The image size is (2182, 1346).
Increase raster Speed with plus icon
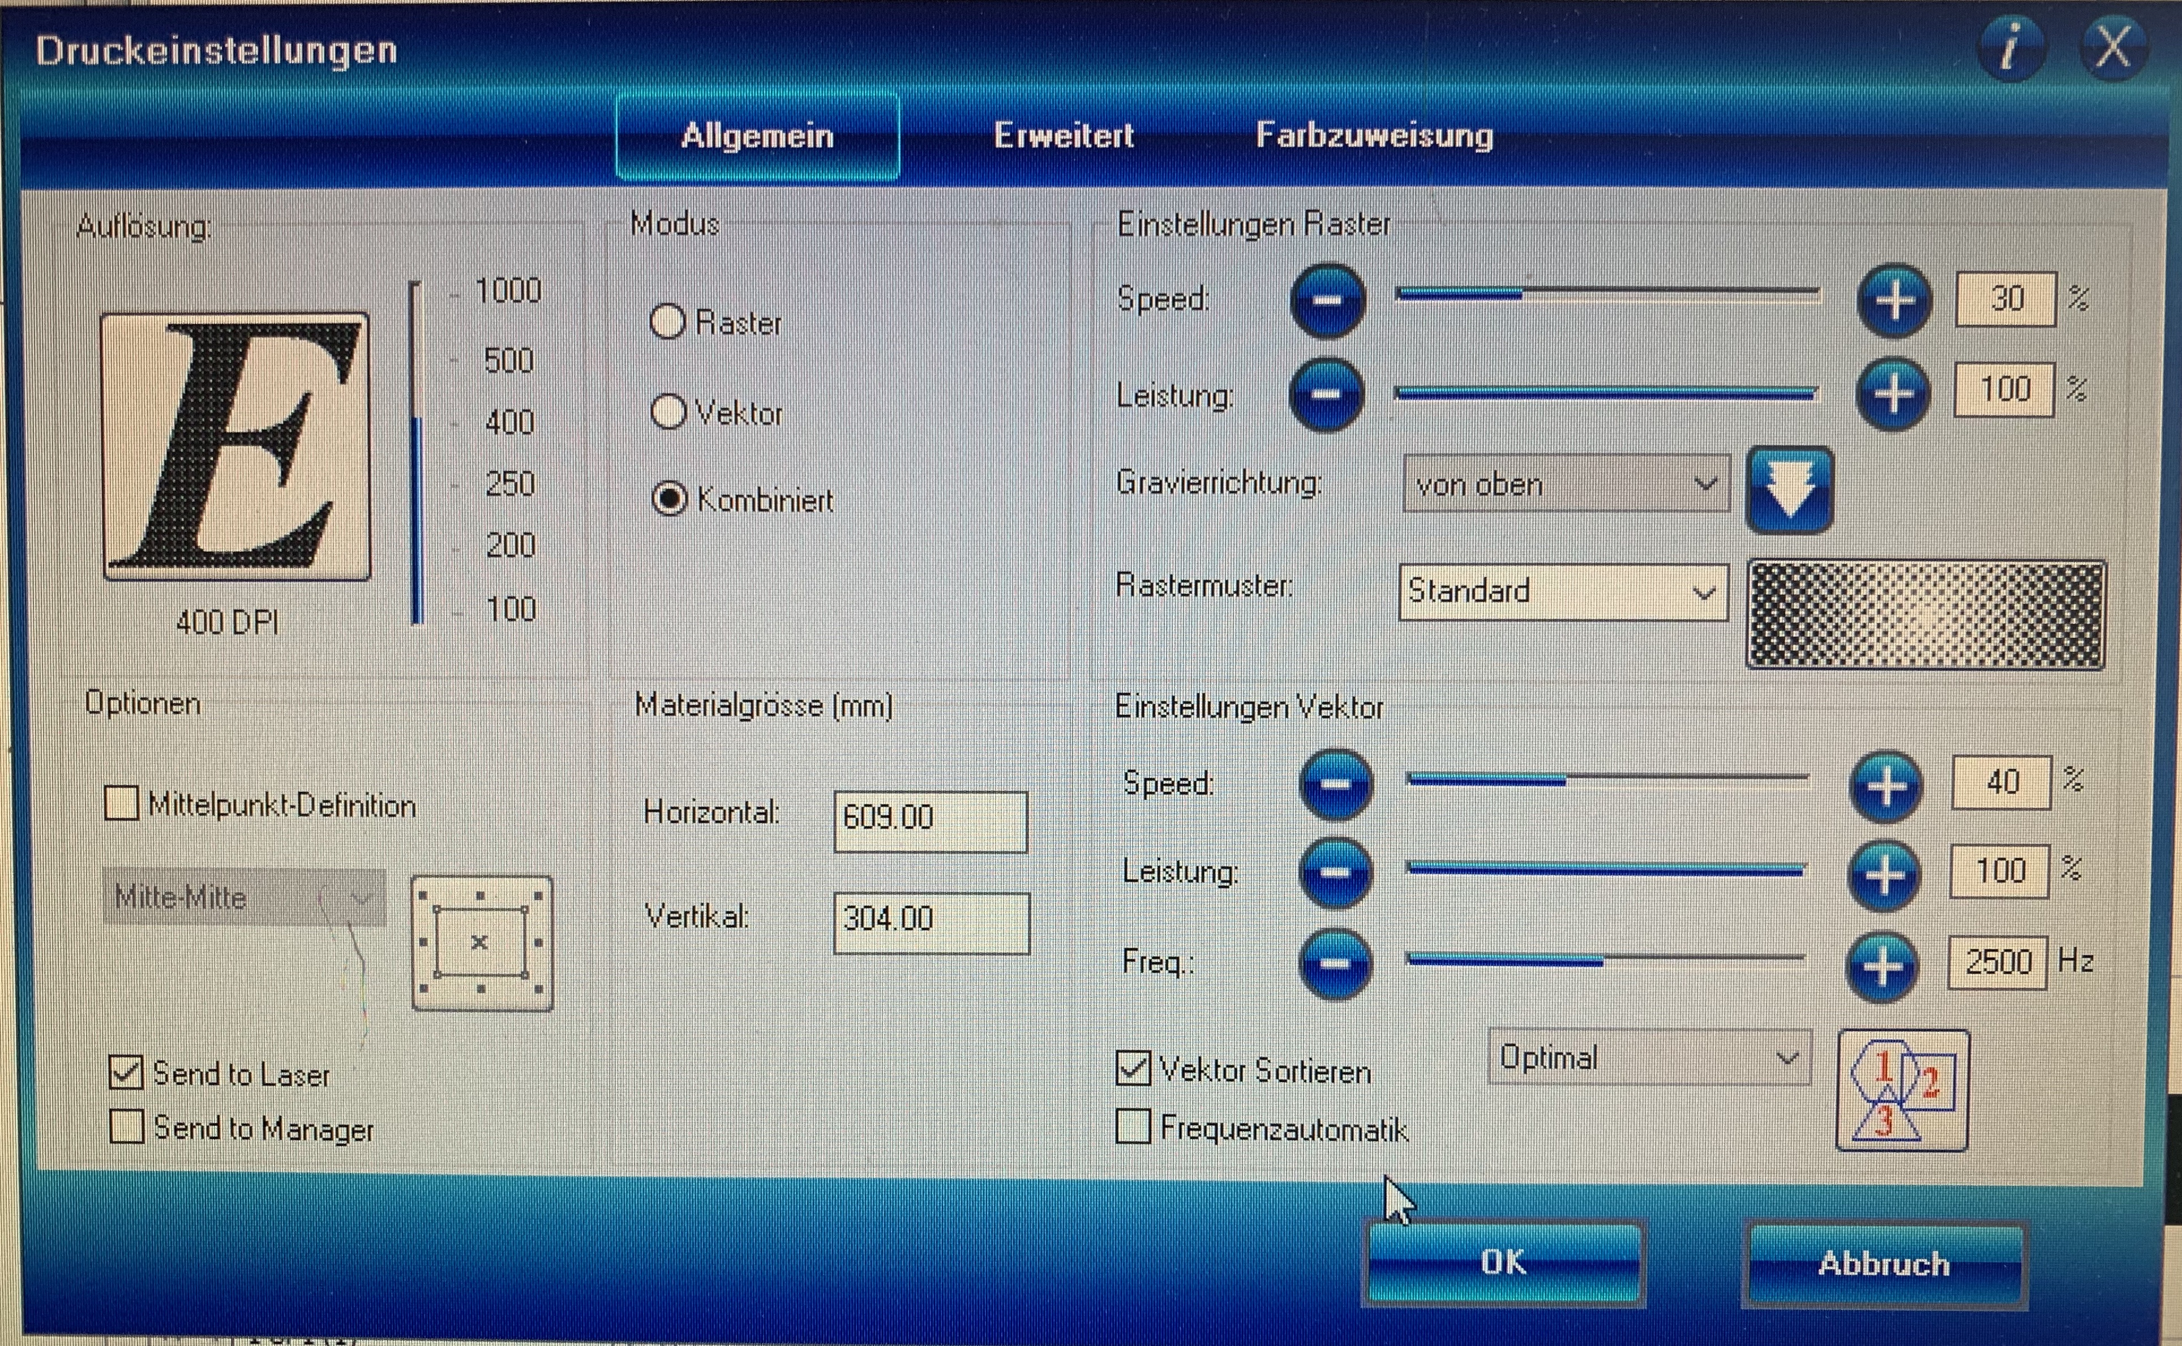pos(1893,301)
